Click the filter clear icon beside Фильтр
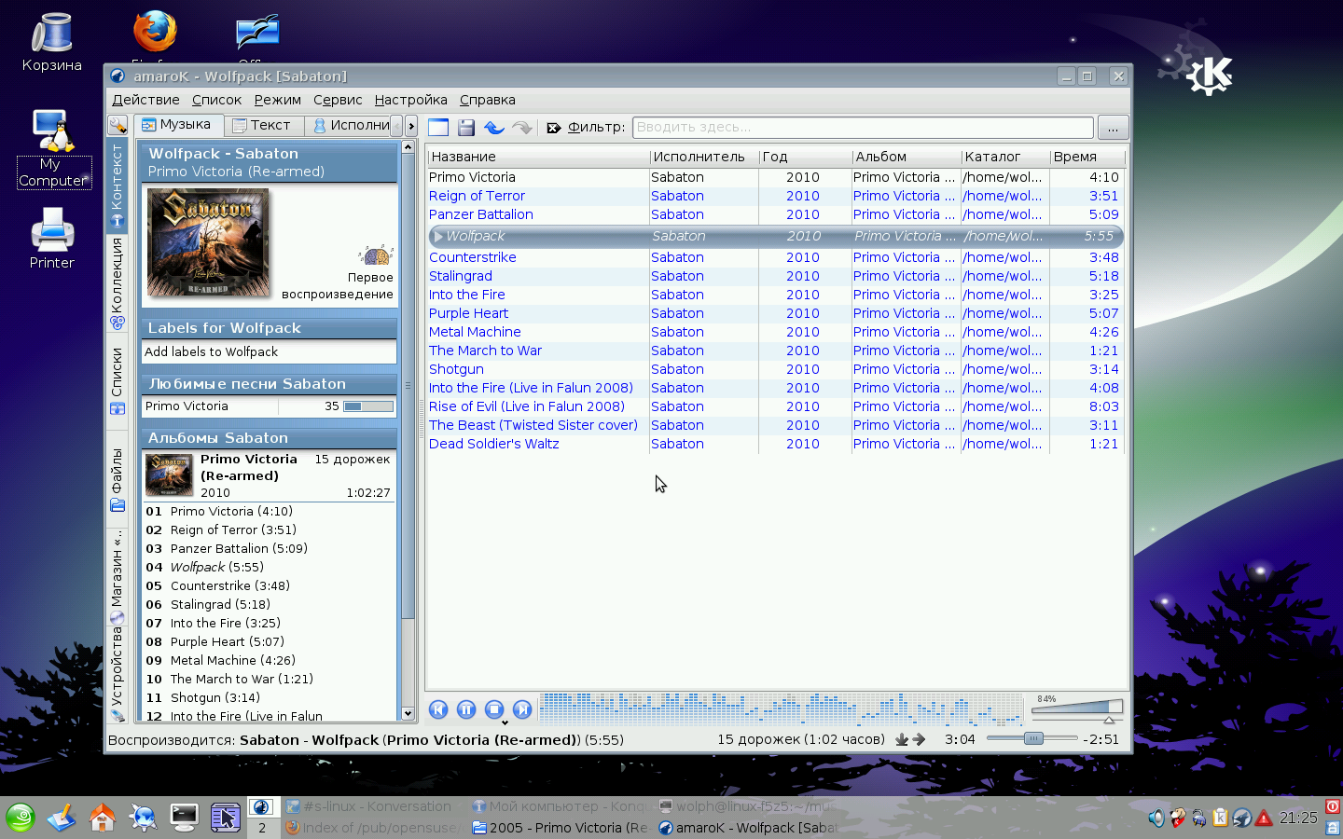Screen dimensions: 1343x839 coord(554,128)
